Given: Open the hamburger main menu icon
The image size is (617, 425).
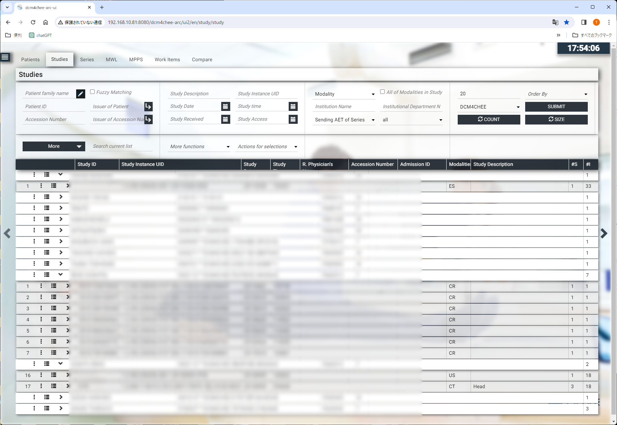Looking at the screenshot, I should point(5,57).
